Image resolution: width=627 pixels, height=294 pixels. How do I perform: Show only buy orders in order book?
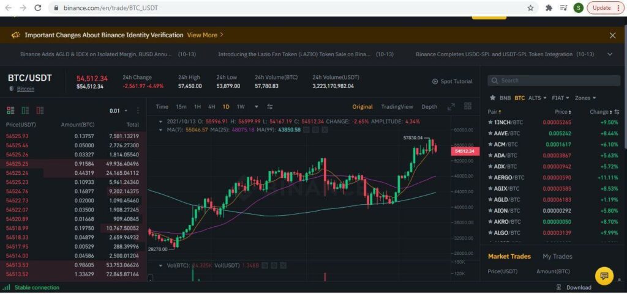pyautogui.click(x=25, y=111)
